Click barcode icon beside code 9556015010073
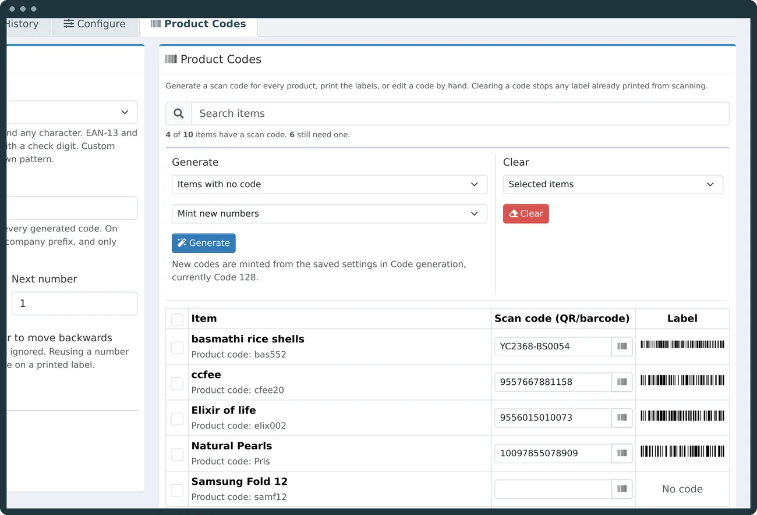The width and height of the screenshot is (757, 515). [x=622, y=417]
